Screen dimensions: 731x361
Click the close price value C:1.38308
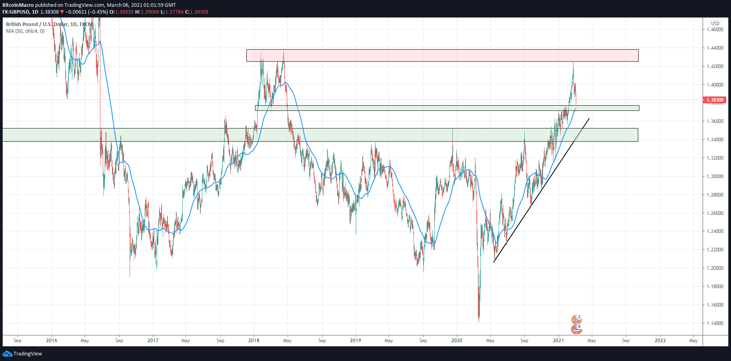click(197, 12)
